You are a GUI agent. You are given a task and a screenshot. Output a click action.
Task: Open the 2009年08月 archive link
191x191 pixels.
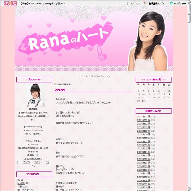144,181
